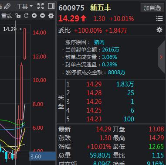Click the 重载 button

point(7,16)
